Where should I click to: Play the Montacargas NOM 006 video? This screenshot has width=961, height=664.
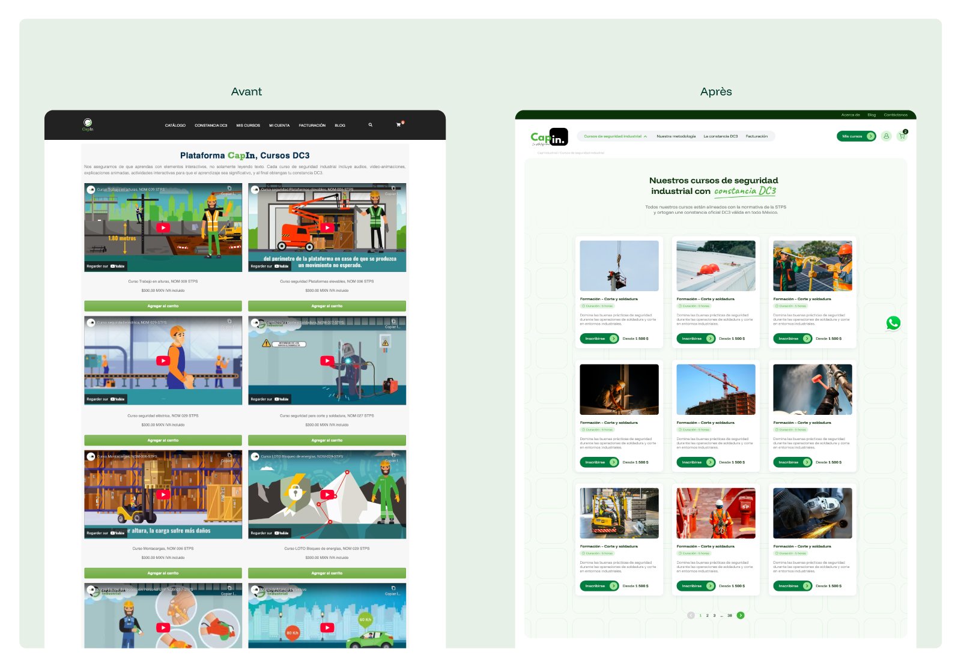[163, 495]
